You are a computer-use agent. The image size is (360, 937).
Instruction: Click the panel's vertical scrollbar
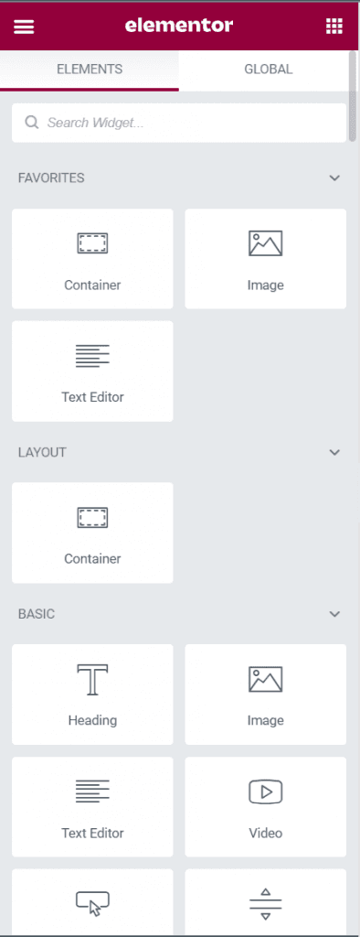pyautogui.click(x=353, y=97)
